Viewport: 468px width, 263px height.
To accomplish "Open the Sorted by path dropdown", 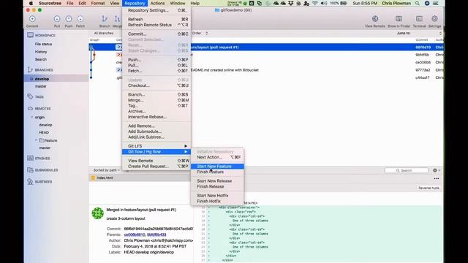I will tap(107, 170).
